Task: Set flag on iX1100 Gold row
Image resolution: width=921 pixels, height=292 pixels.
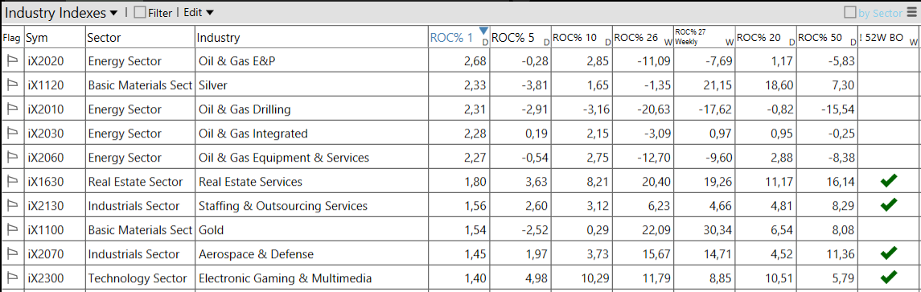Action: pyautogui.click(x=12, y=230)
